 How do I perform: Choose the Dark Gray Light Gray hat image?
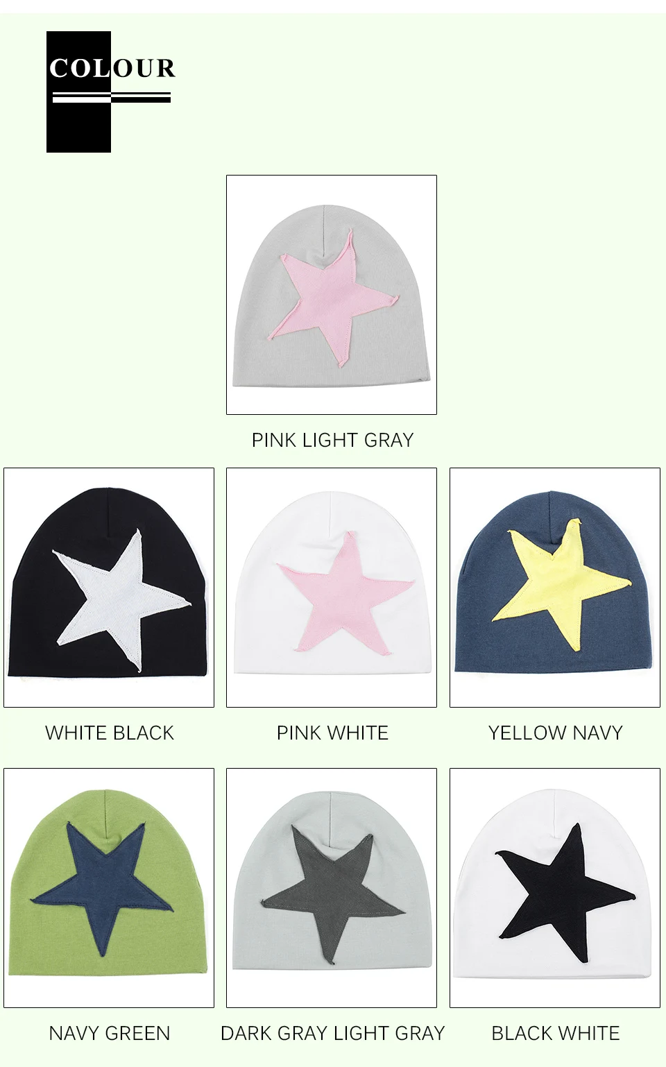[332, 888]
